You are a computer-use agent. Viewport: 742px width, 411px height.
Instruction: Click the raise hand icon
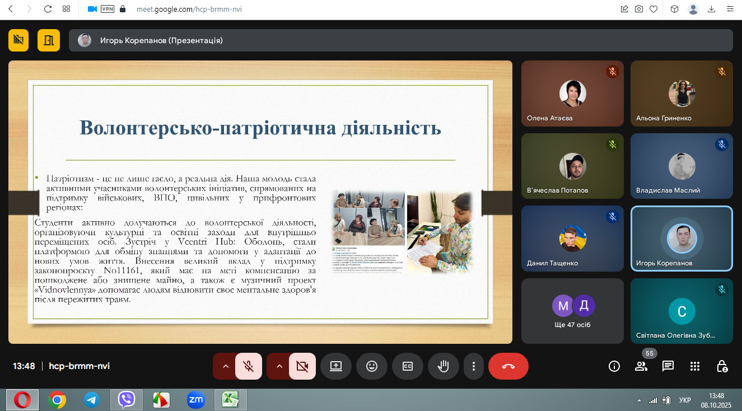pos(443,366)
